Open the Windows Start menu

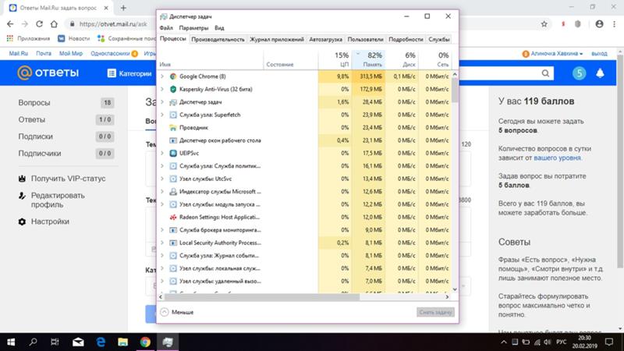(11, 342)
